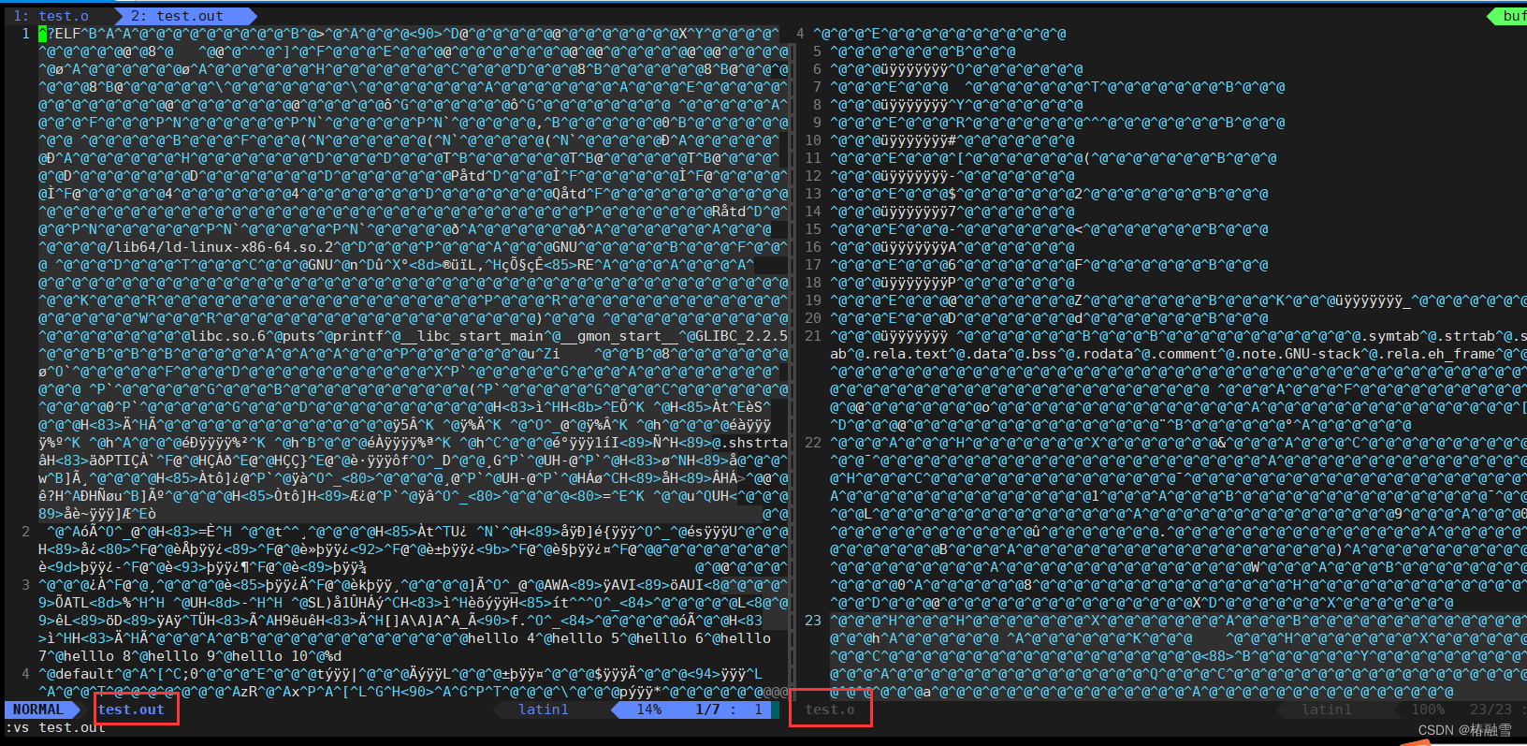Click latin1 encoding in left status line

544,709
